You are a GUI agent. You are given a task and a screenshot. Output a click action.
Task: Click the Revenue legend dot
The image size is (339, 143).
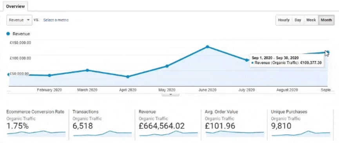point(8,34)
